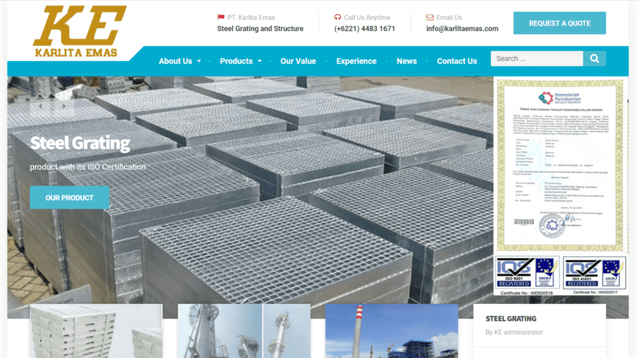The height and width of the screenshot is (358, 638).
Task: Open the Kementerian Perindustrian certificate image
Action: (x=560, y=165)
